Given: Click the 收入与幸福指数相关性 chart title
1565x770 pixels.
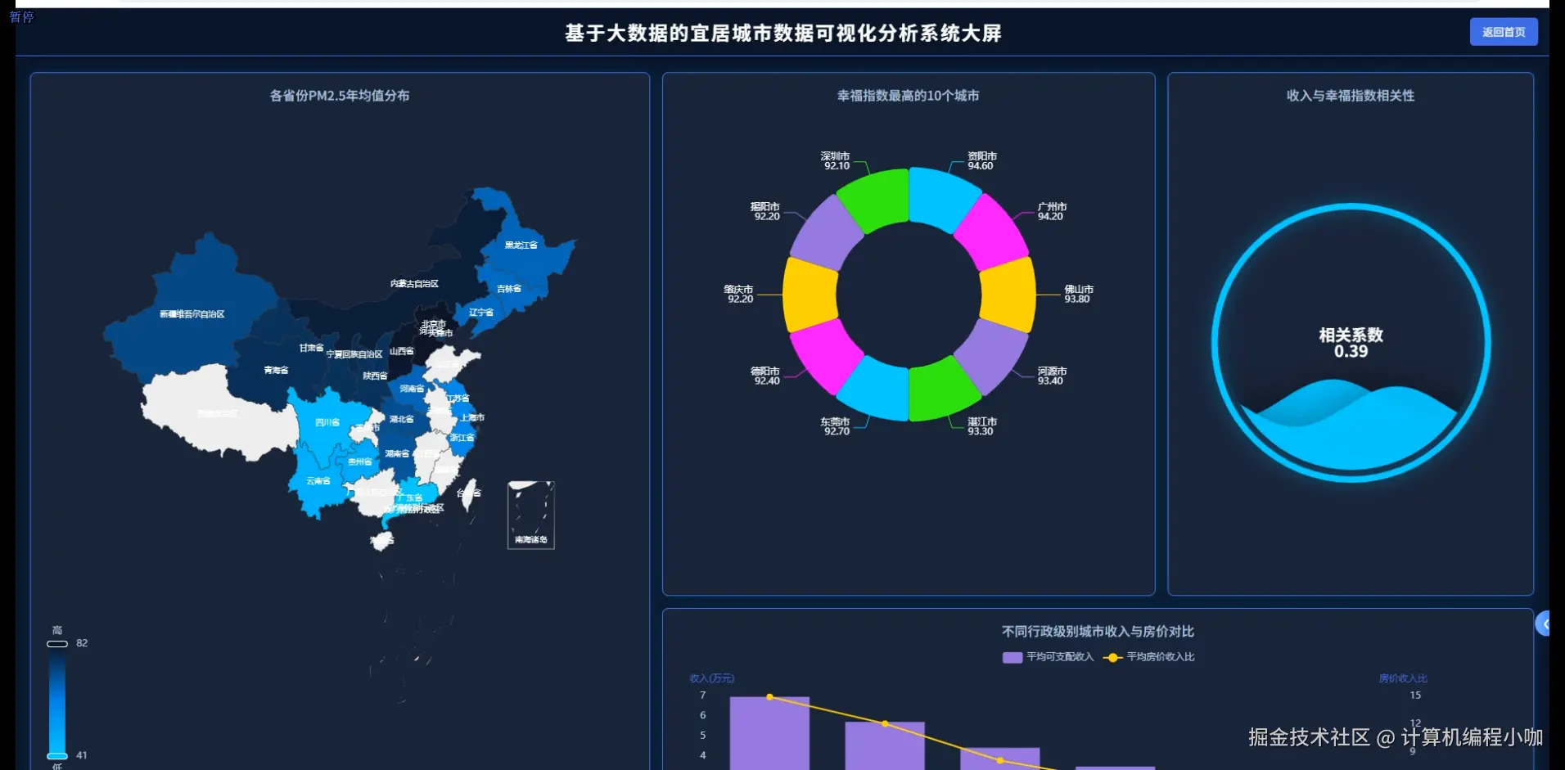Looking at the screenshot, I should pyautogui.click(x=1351, y=96).
